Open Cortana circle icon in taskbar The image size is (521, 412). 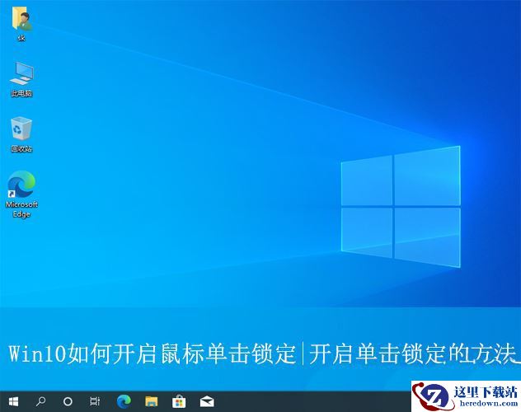68,402
